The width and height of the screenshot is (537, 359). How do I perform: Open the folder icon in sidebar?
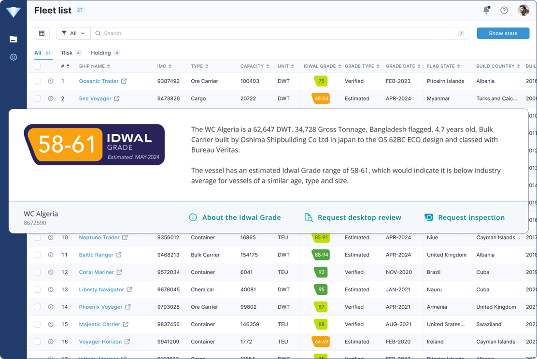coord(14,39)
